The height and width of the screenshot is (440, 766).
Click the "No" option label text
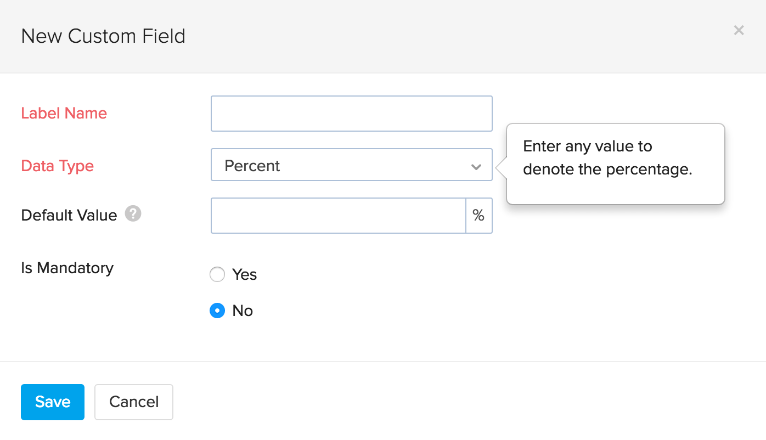[x=243, y=311]
